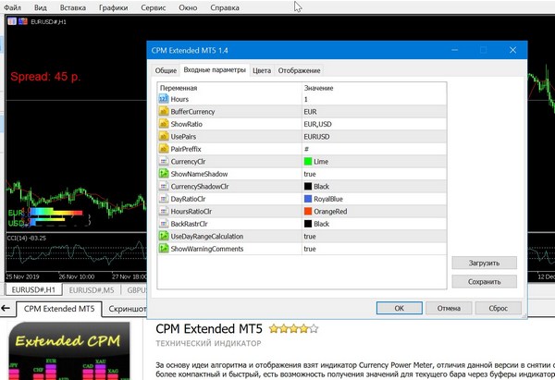Click the Hours integer variable icon
This screenshot has width=555, height=380.
[x=164, y=99]
